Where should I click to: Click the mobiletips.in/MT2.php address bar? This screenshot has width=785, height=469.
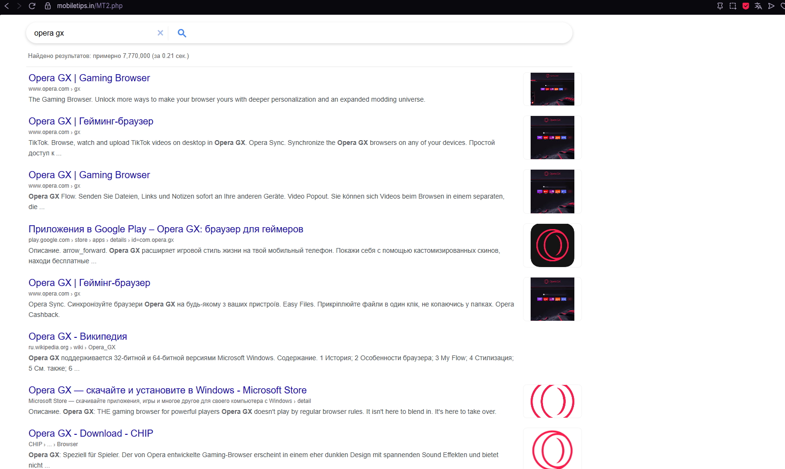point(90,6)
